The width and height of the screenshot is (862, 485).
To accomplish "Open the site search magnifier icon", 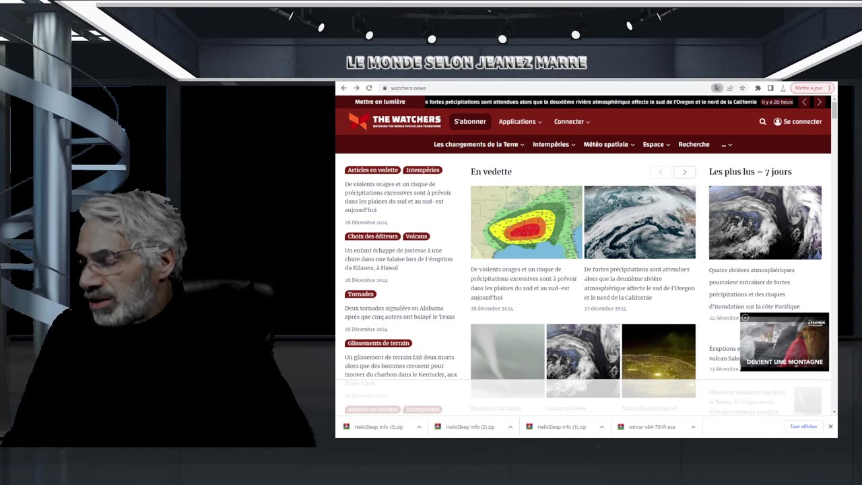I will (762, 122).
